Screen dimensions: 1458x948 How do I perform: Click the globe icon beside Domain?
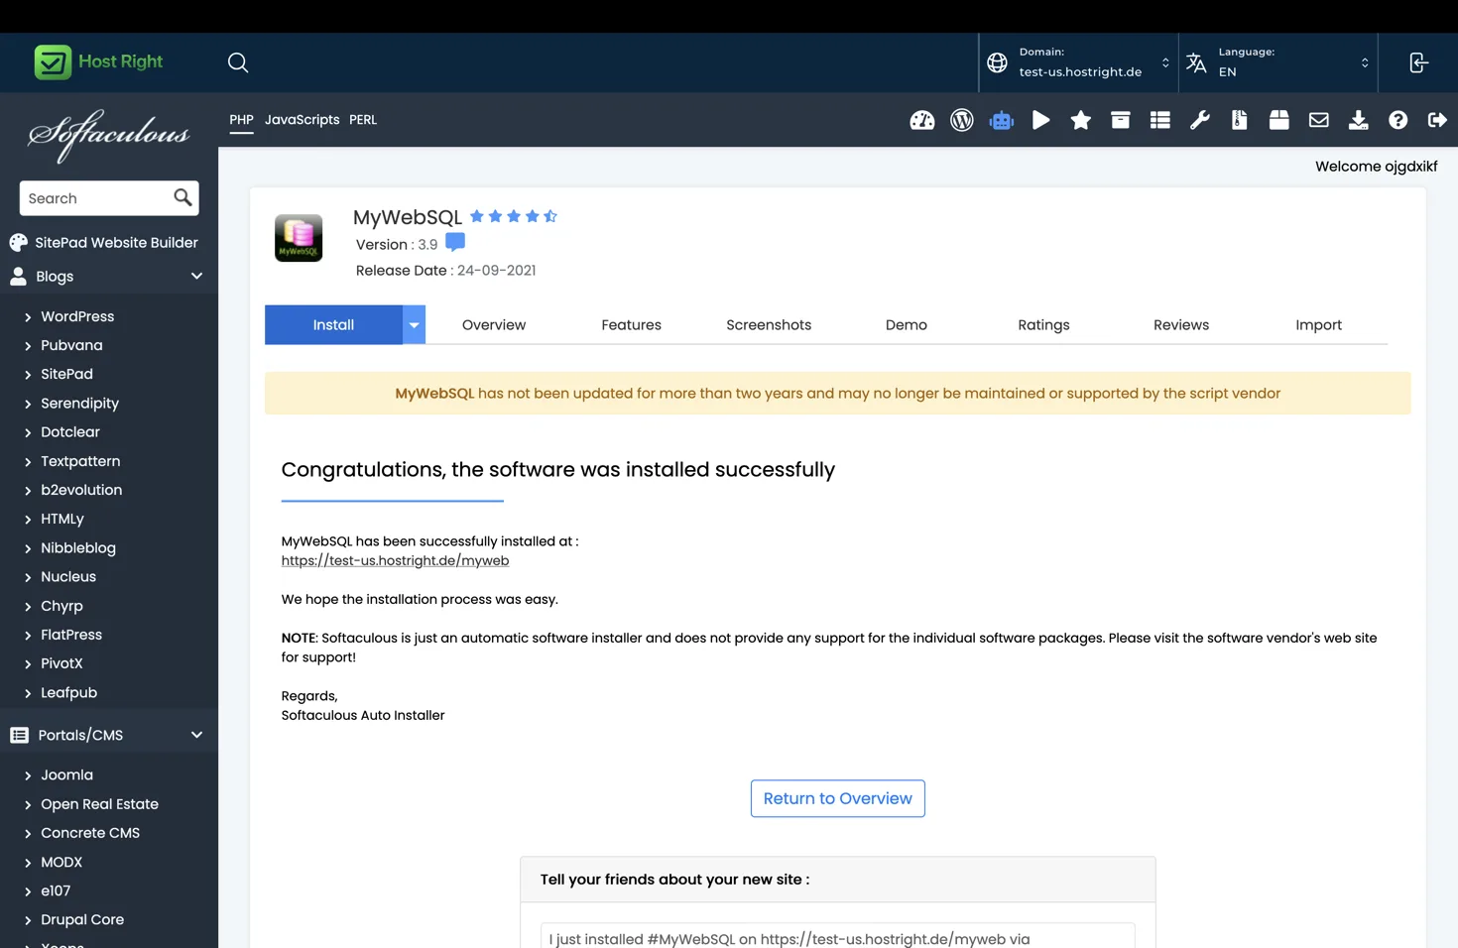997,62
